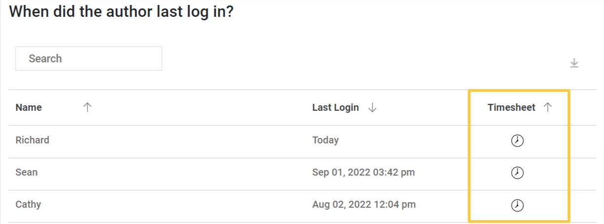Click into the Search field
Image resolution: width=604 pixels, height=224 pixels.
point(89,59)
